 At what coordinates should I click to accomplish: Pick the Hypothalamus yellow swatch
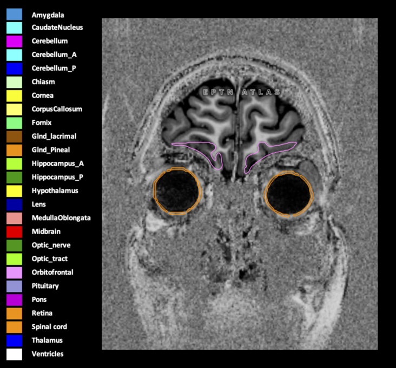[x=14, y=191]
